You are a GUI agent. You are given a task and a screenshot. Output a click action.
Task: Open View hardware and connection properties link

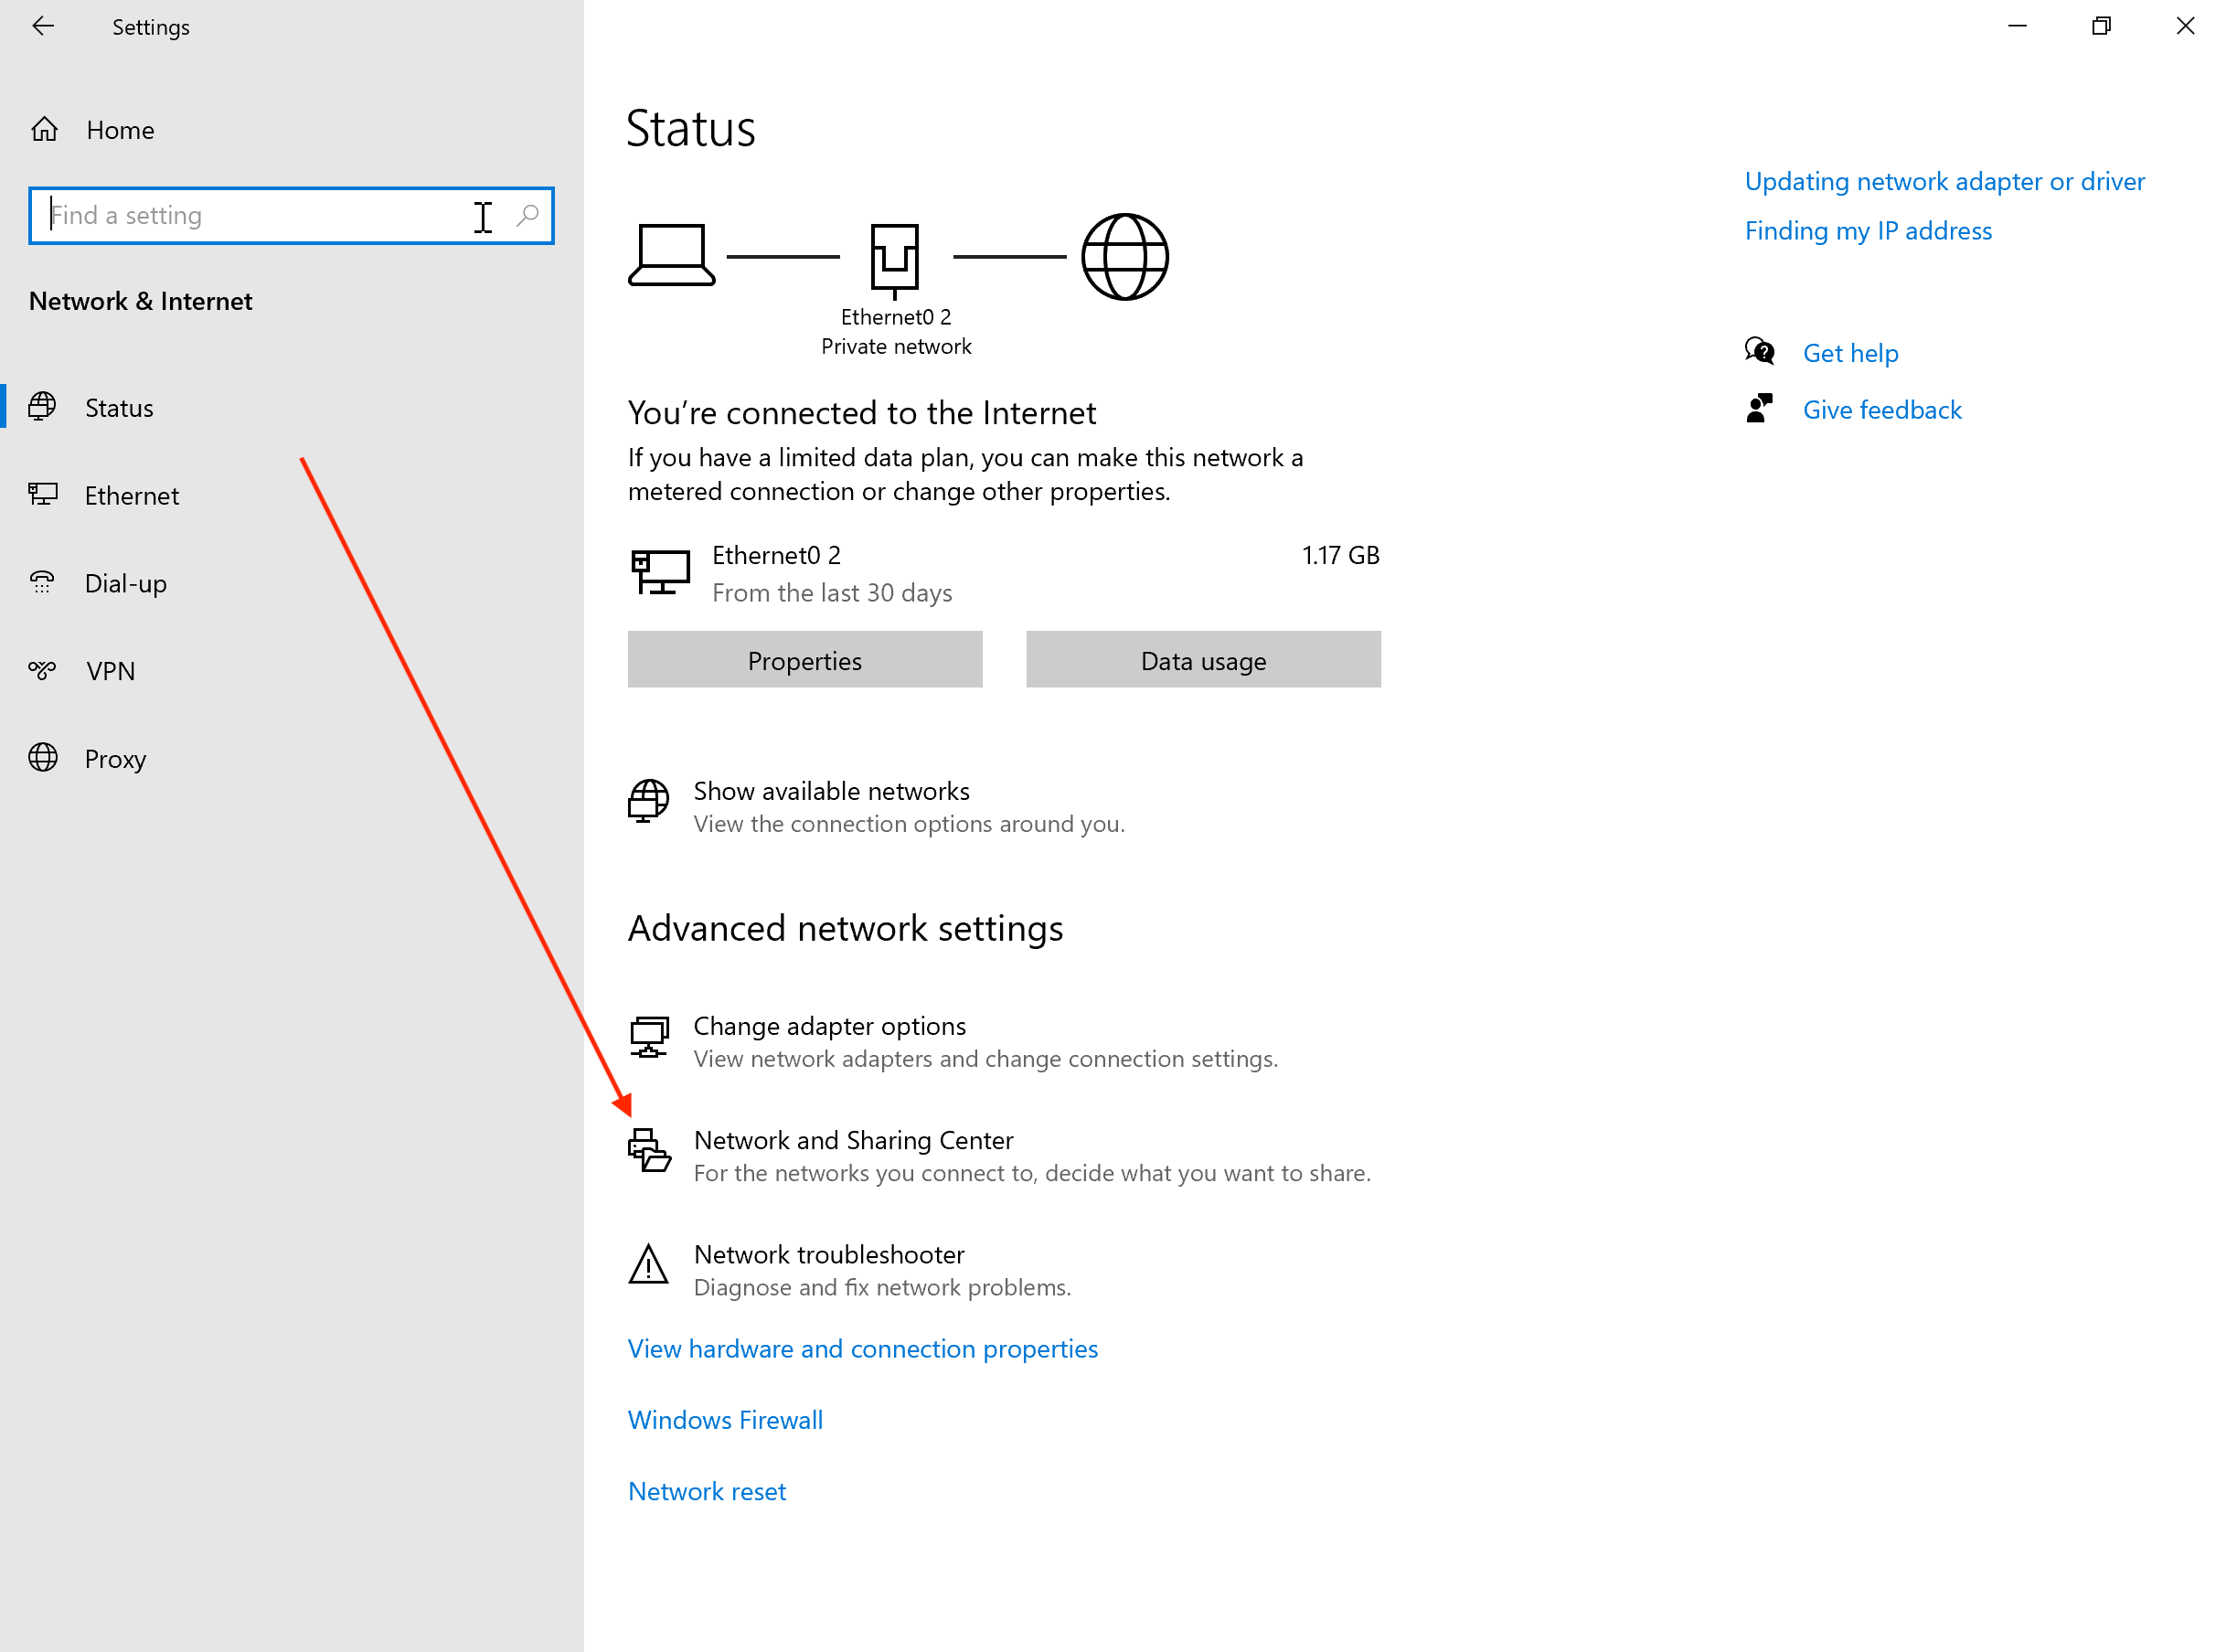pos(862,1349)
